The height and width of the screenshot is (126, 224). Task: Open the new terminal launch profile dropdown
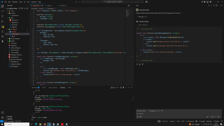(x=119, y=87)
